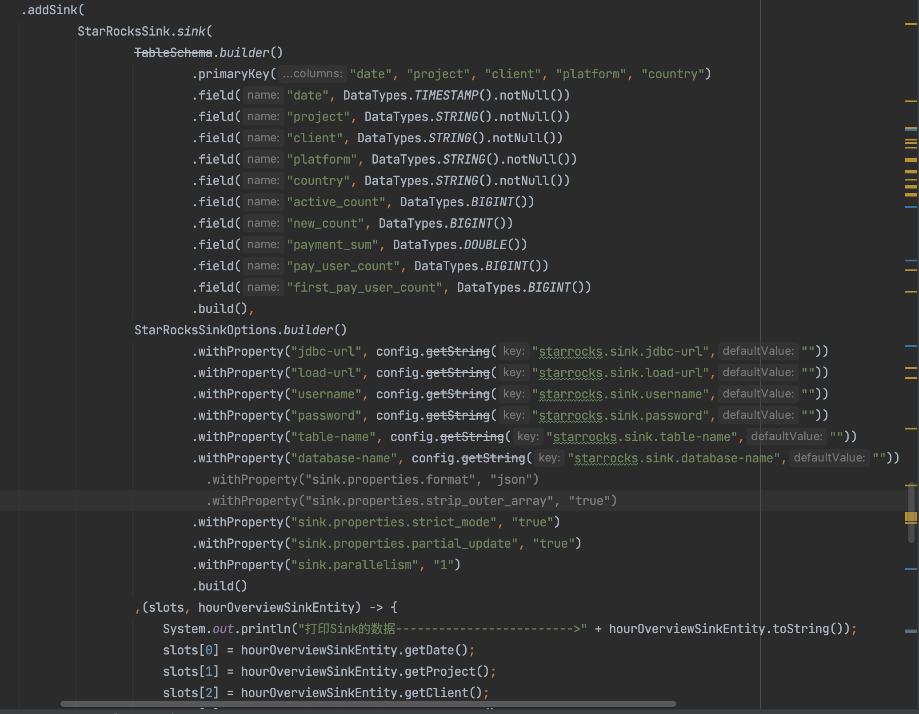Click the "platform" string in its .field line
Image resolution: width=919 pixels, height=714 pixels.
[321, 159]
